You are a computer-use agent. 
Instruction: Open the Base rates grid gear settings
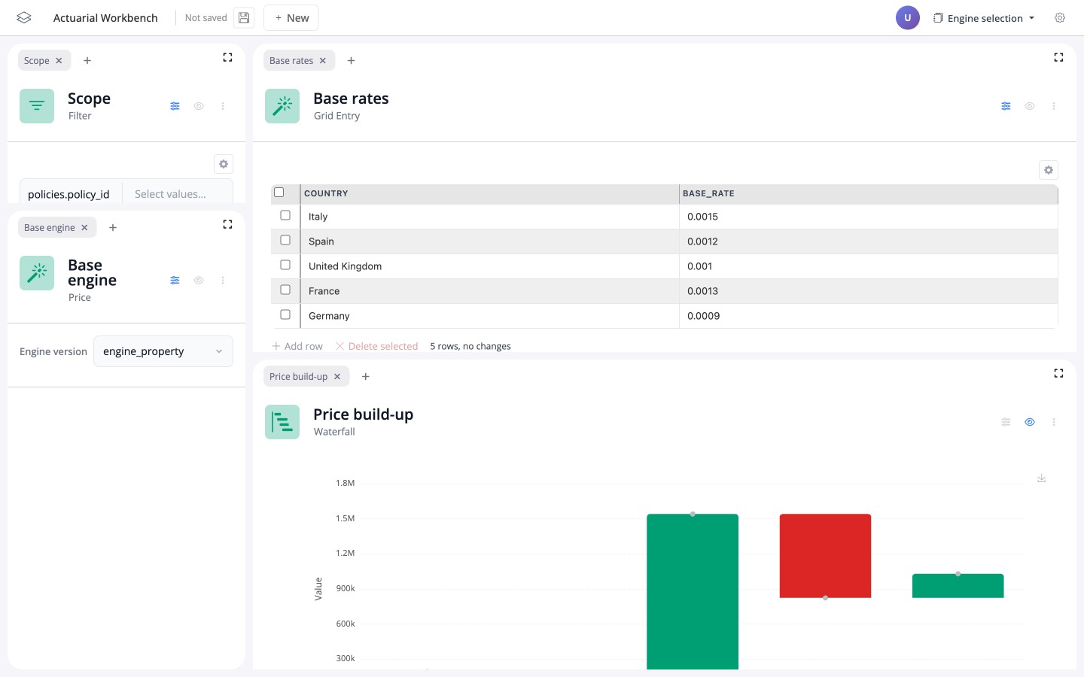point(1049,170)
